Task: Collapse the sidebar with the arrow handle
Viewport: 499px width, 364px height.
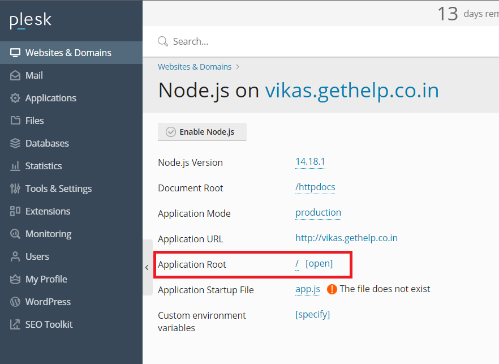Action: tap(147, 268)
